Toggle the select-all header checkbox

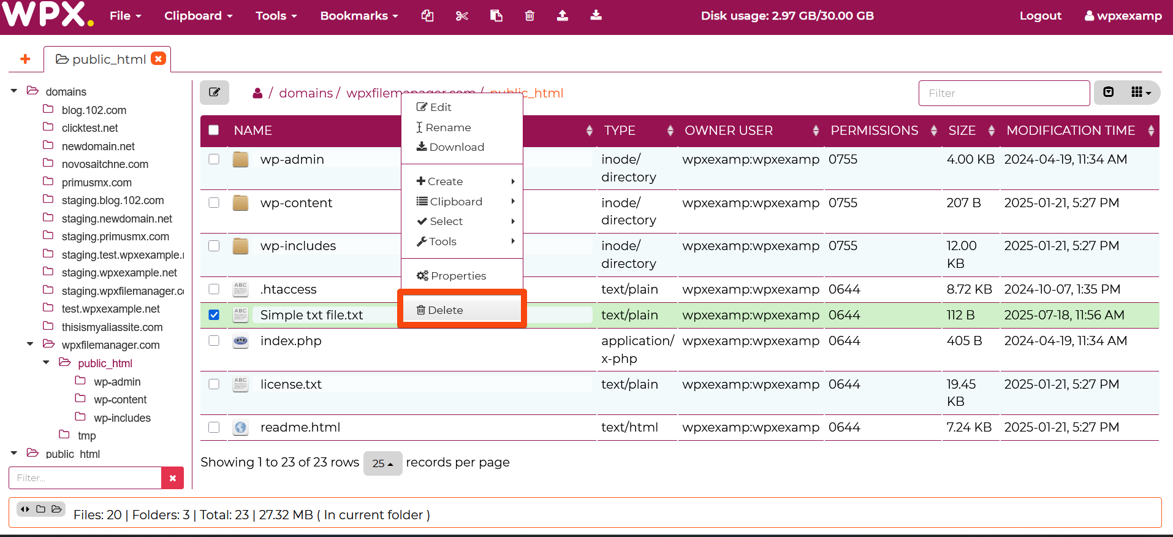pos(214,130)
